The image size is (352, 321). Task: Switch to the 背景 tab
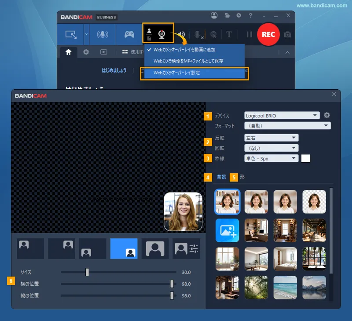(221, 177)
